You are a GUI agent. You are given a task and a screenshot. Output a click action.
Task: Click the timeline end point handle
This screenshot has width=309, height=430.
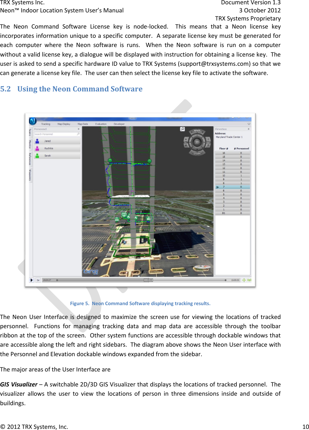coord(225,280)
